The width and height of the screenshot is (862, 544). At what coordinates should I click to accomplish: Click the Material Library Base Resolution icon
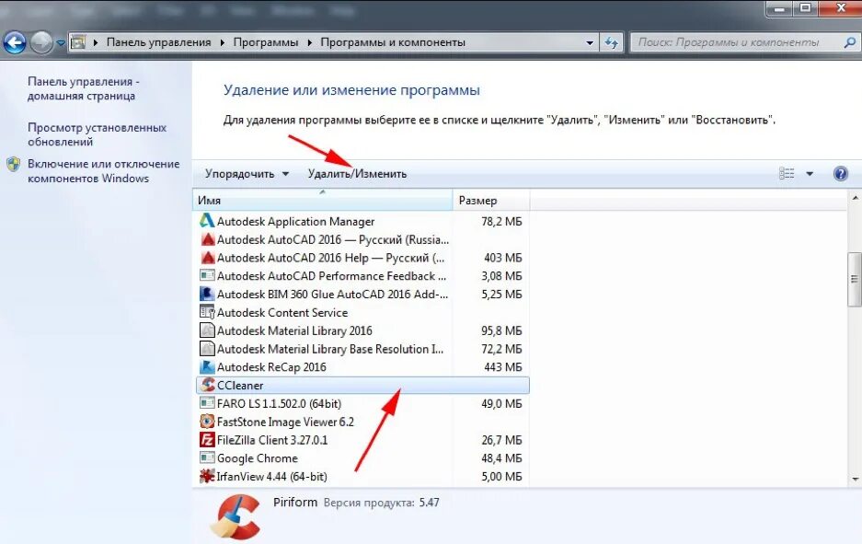[207, 349]
